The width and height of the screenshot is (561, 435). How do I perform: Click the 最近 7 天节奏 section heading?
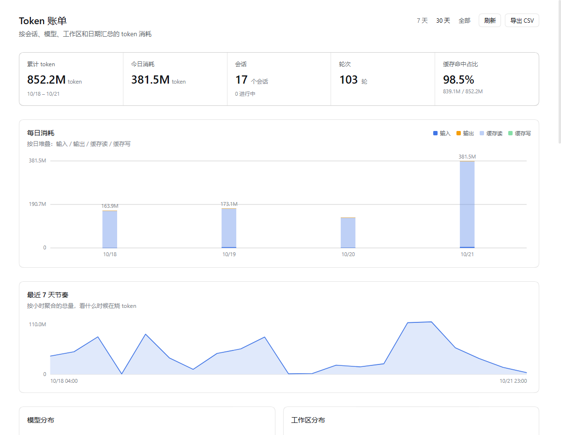point(47,295)
